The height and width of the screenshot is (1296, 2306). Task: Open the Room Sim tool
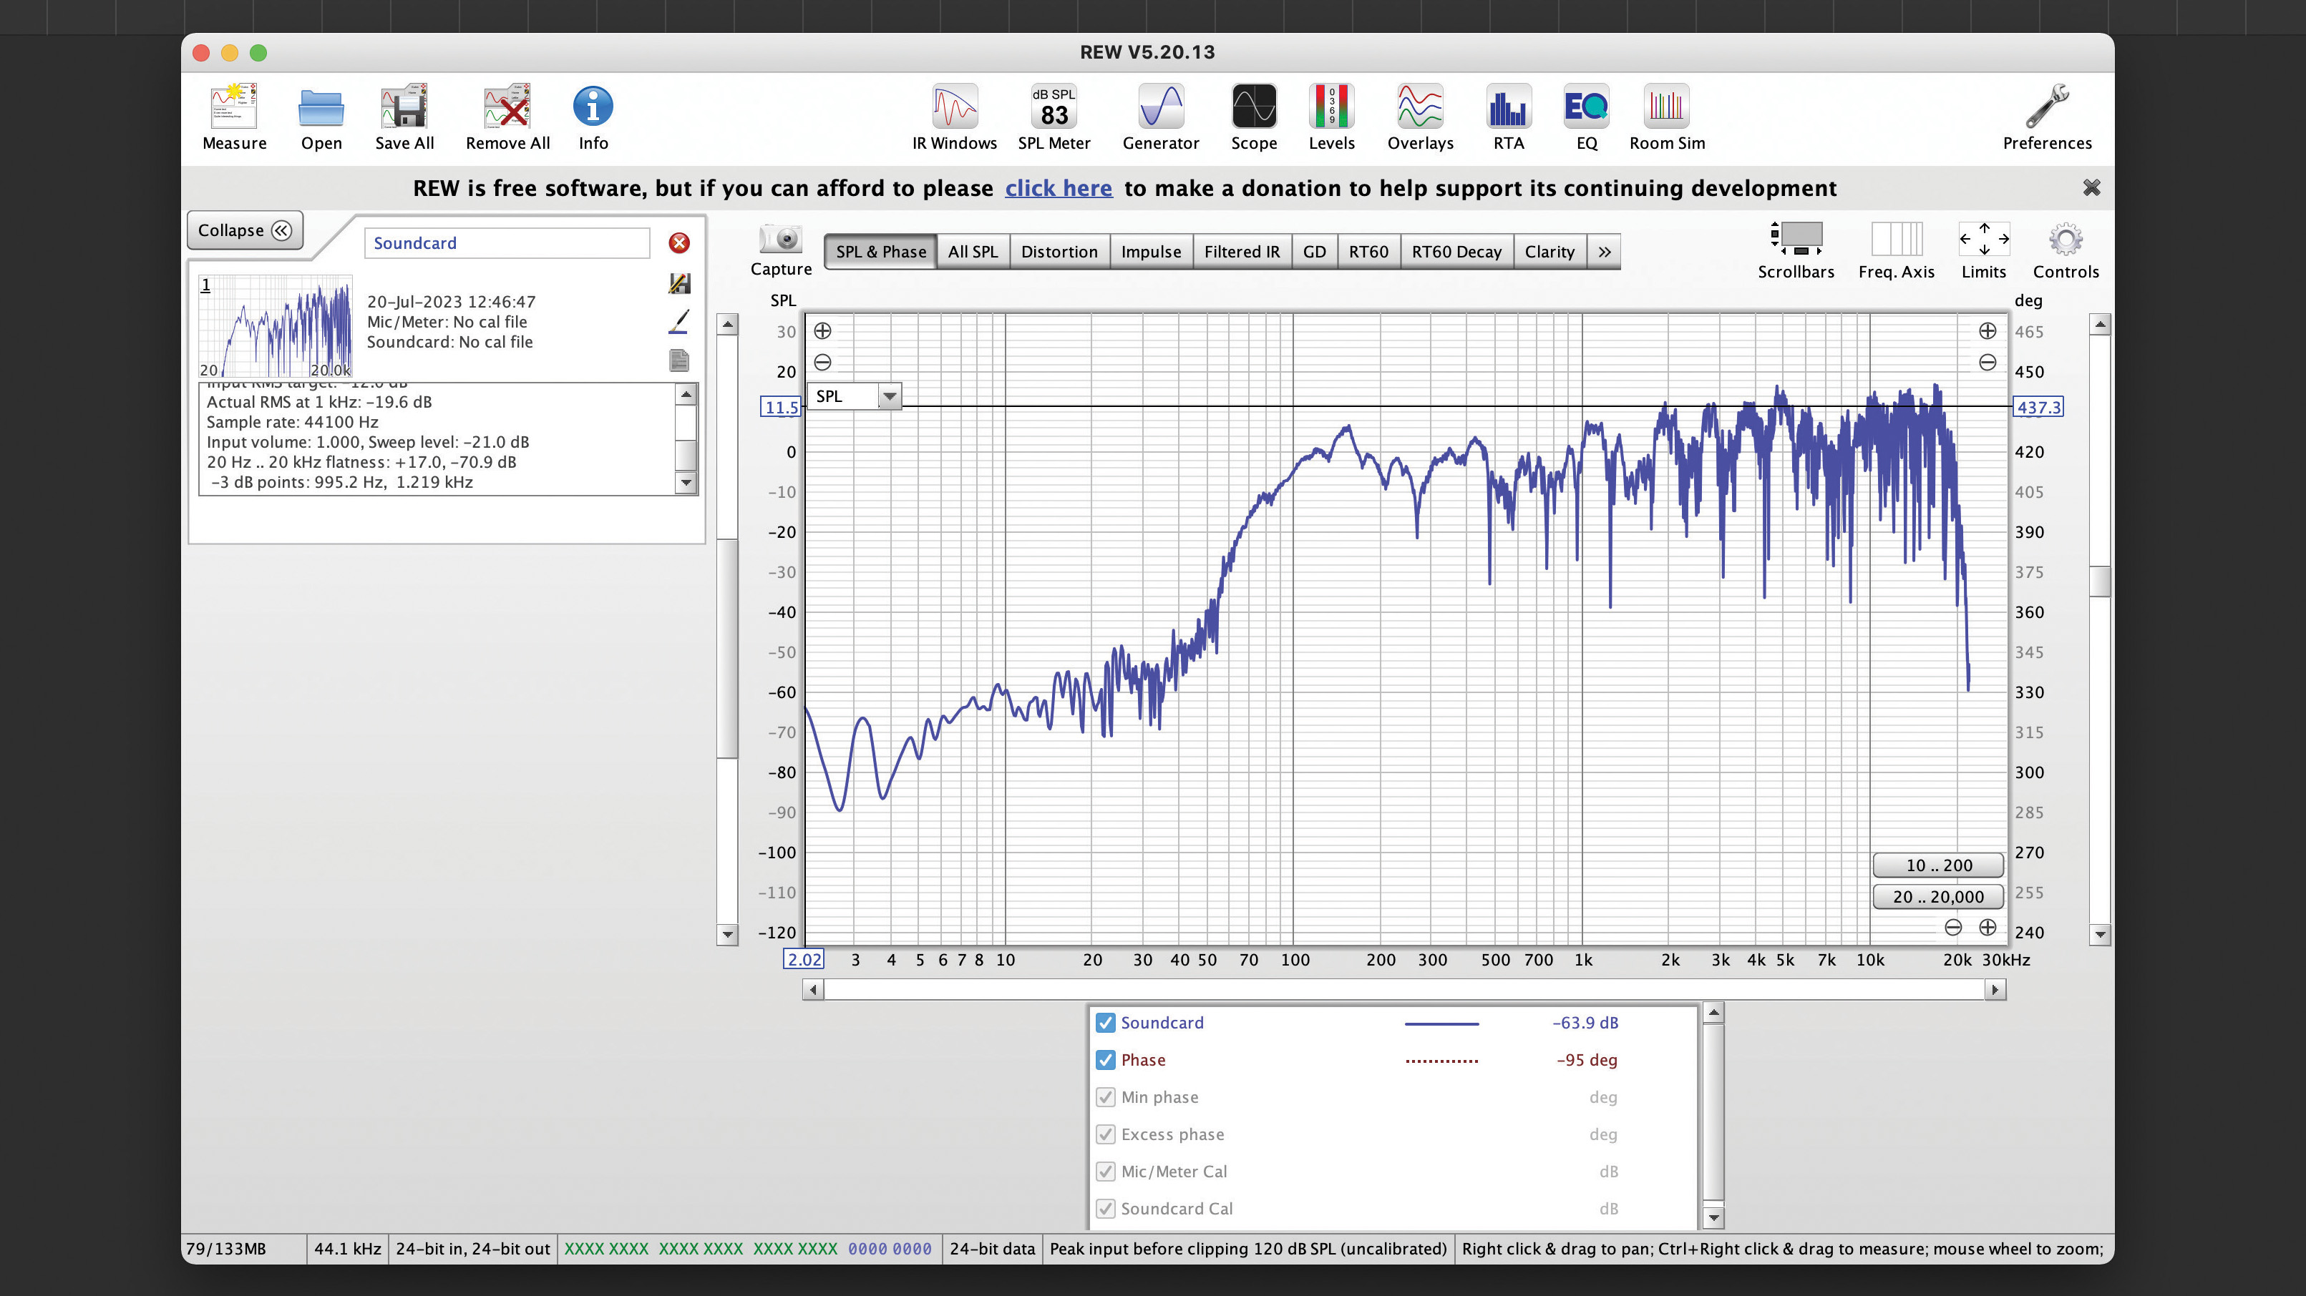[x=1667, y=118]
